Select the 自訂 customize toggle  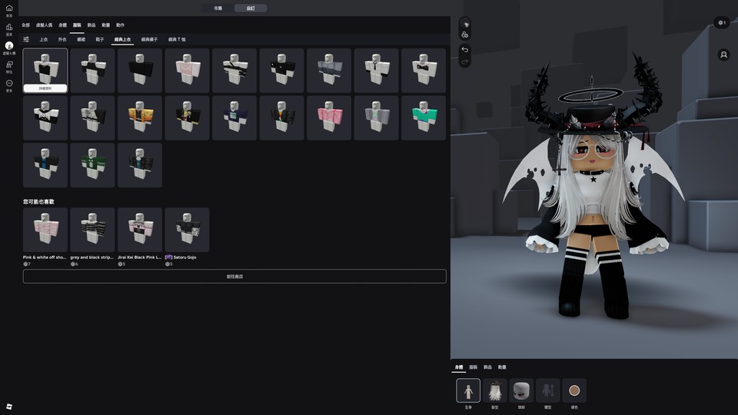point(251,8)
